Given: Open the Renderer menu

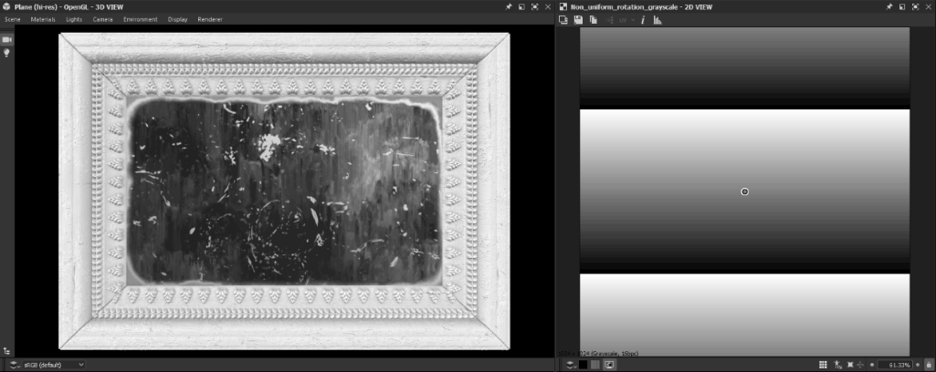Looking at the screenshot, I should click(x=210, y=19).
